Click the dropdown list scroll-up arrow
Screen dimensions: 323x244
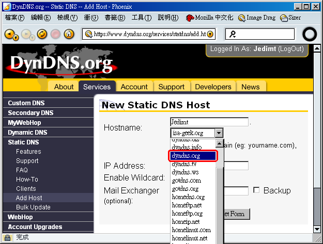coord(219,143)
